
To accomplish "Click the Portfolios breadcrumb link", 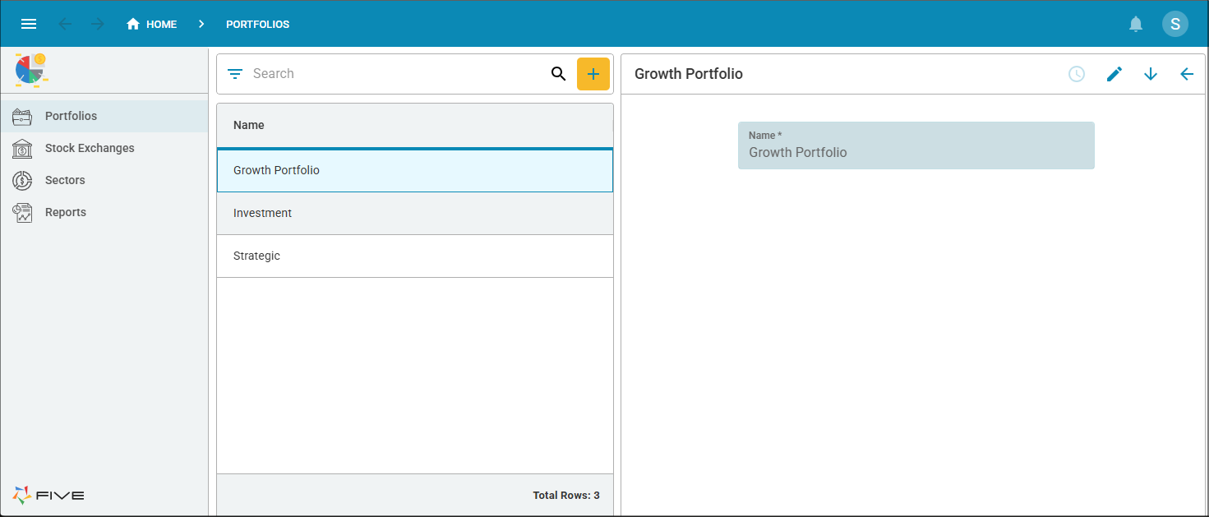I will pyautogui.click(x=257, y=25).
